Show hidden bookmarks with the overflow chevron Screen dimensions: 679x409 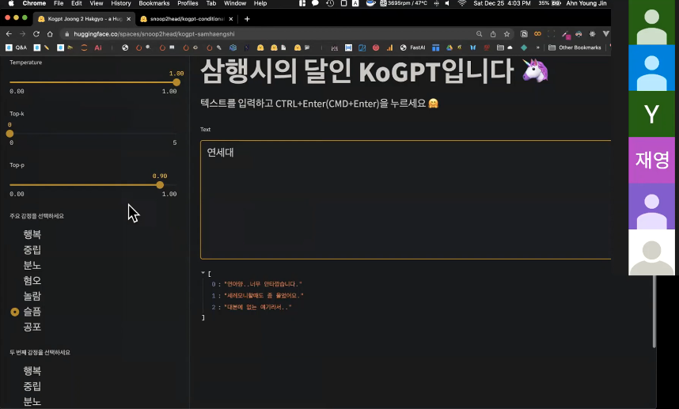[x=538, y=47]
